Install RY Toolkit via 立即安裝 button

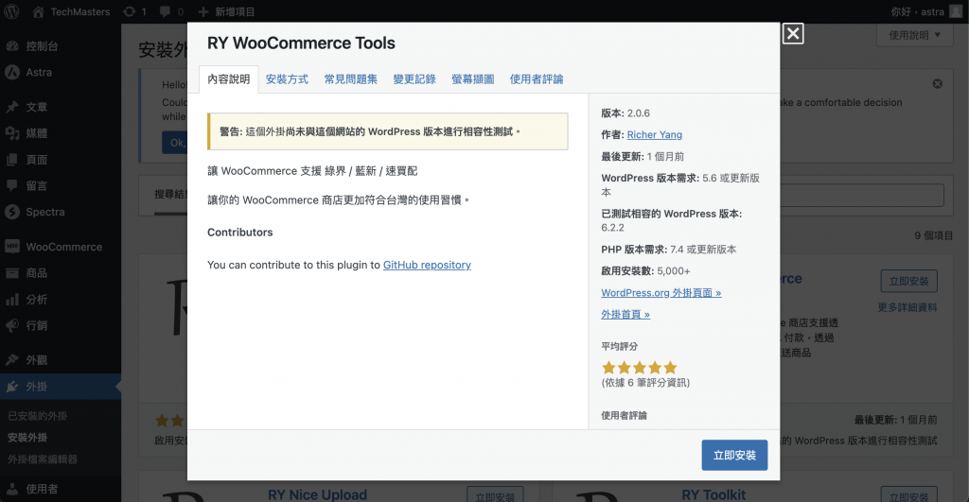[x=908, y=495]
